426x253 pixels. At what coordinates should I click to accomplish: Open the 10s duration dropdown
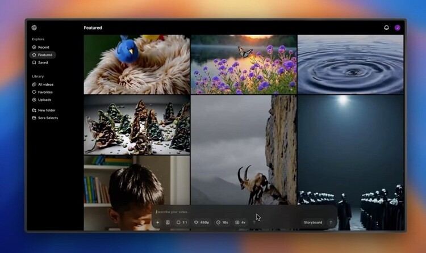(x=222, y=222)
